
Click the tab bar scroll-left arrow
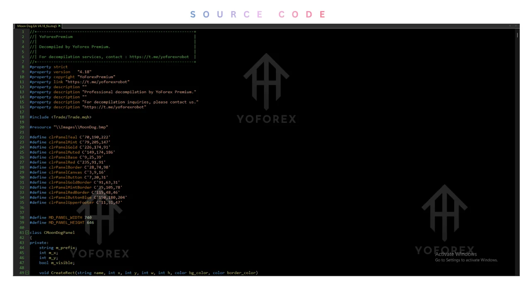coord(510,26)
